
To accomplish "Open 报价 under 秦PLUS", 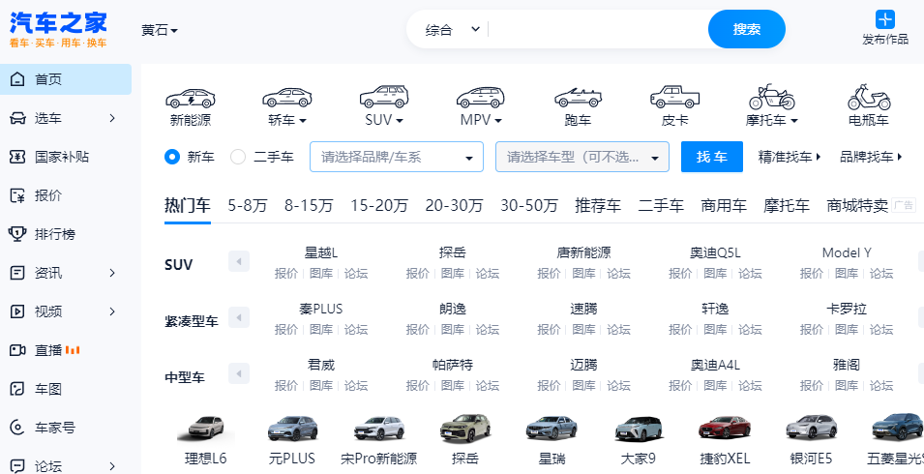I will (x=285, y=329).
